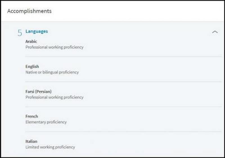Click the Arabic language entry
This screenshot has height=158, width=225.
pyautogui.click(x=31, y=41)
